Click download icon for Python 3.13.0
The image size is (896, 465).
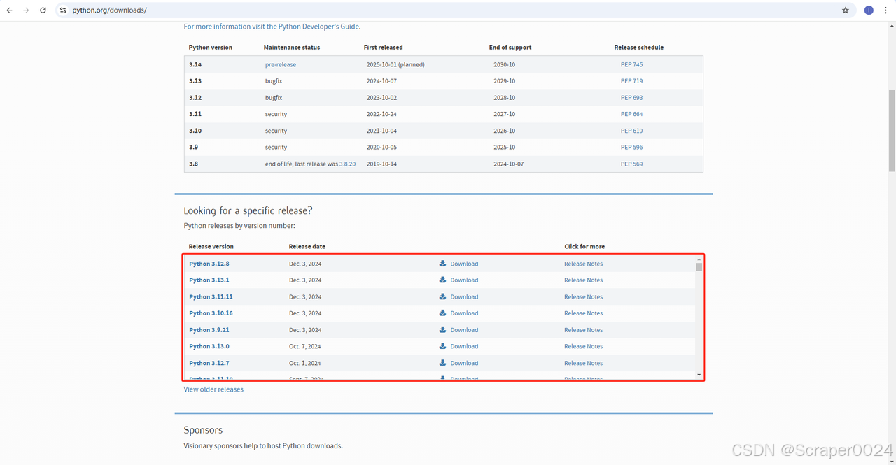(x=442, y=346)
